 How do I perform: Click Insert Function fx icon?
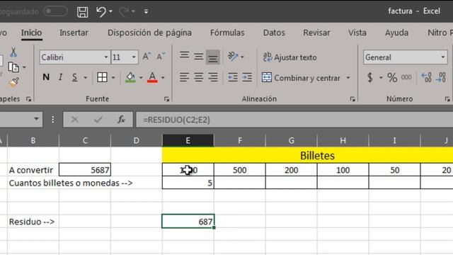click(121, 120)
